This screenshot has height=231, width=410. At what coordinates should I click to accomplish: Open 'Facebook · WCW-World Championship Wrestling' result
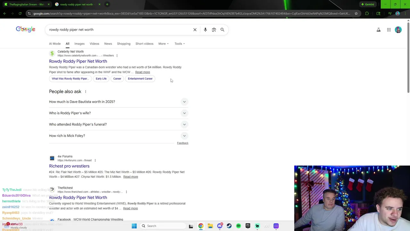coord(90,219)
